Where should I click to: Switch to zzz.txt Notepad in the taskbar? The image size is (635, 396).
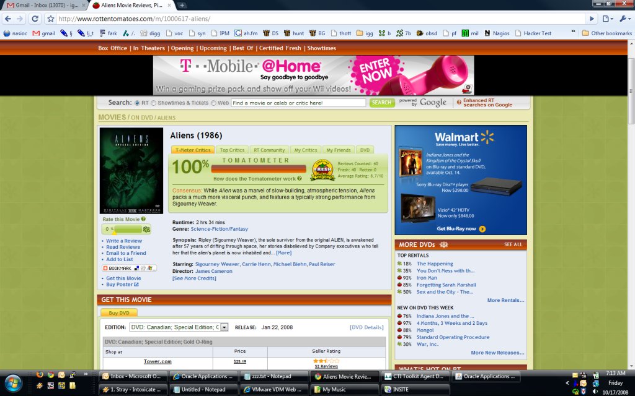273,376
